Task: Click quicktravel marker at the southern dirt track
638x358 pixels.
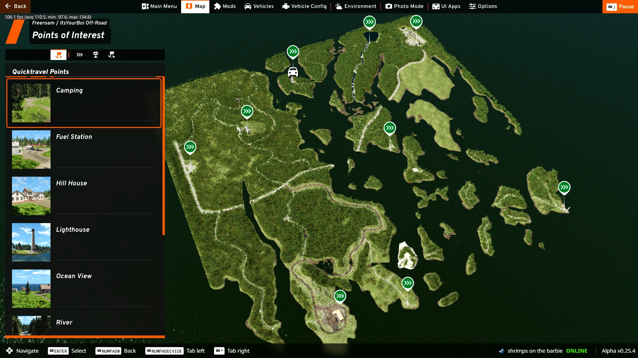Action: [x=340, y=296]
